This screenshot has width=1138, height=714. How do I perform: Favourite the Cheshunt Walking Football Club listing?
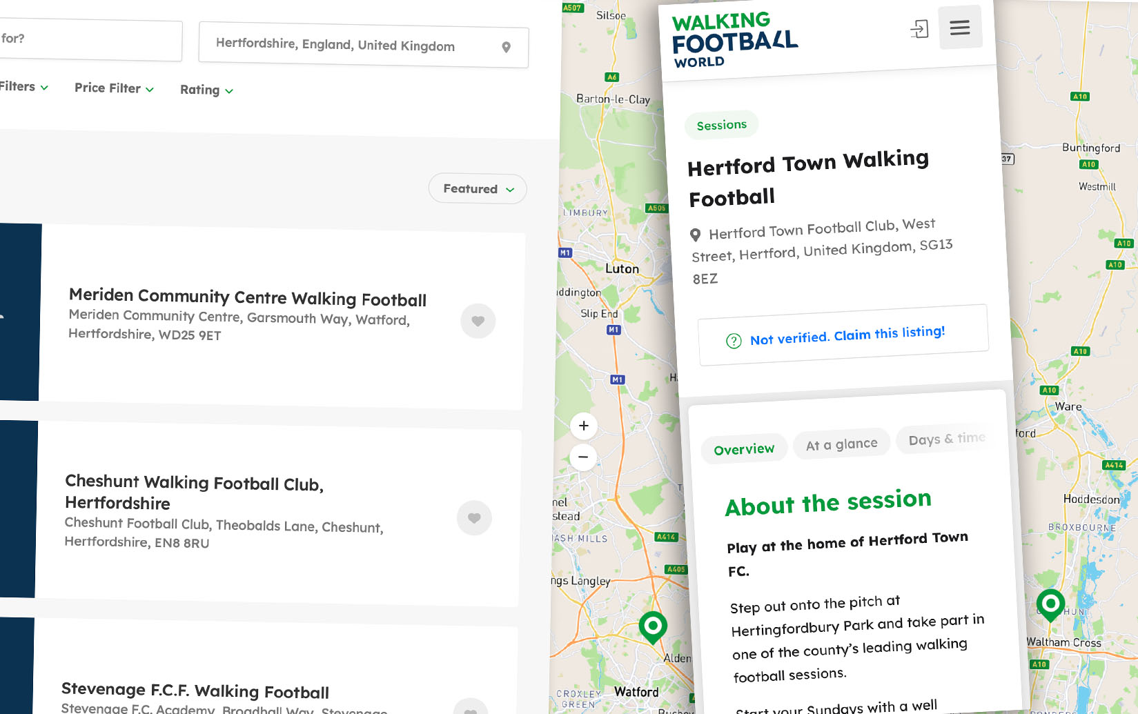point(474,518)
